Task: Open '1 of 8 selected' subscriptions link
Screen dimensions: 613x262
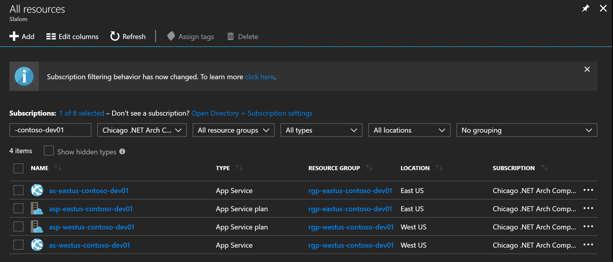Action: pyautogui.click(x=82, y=113)
